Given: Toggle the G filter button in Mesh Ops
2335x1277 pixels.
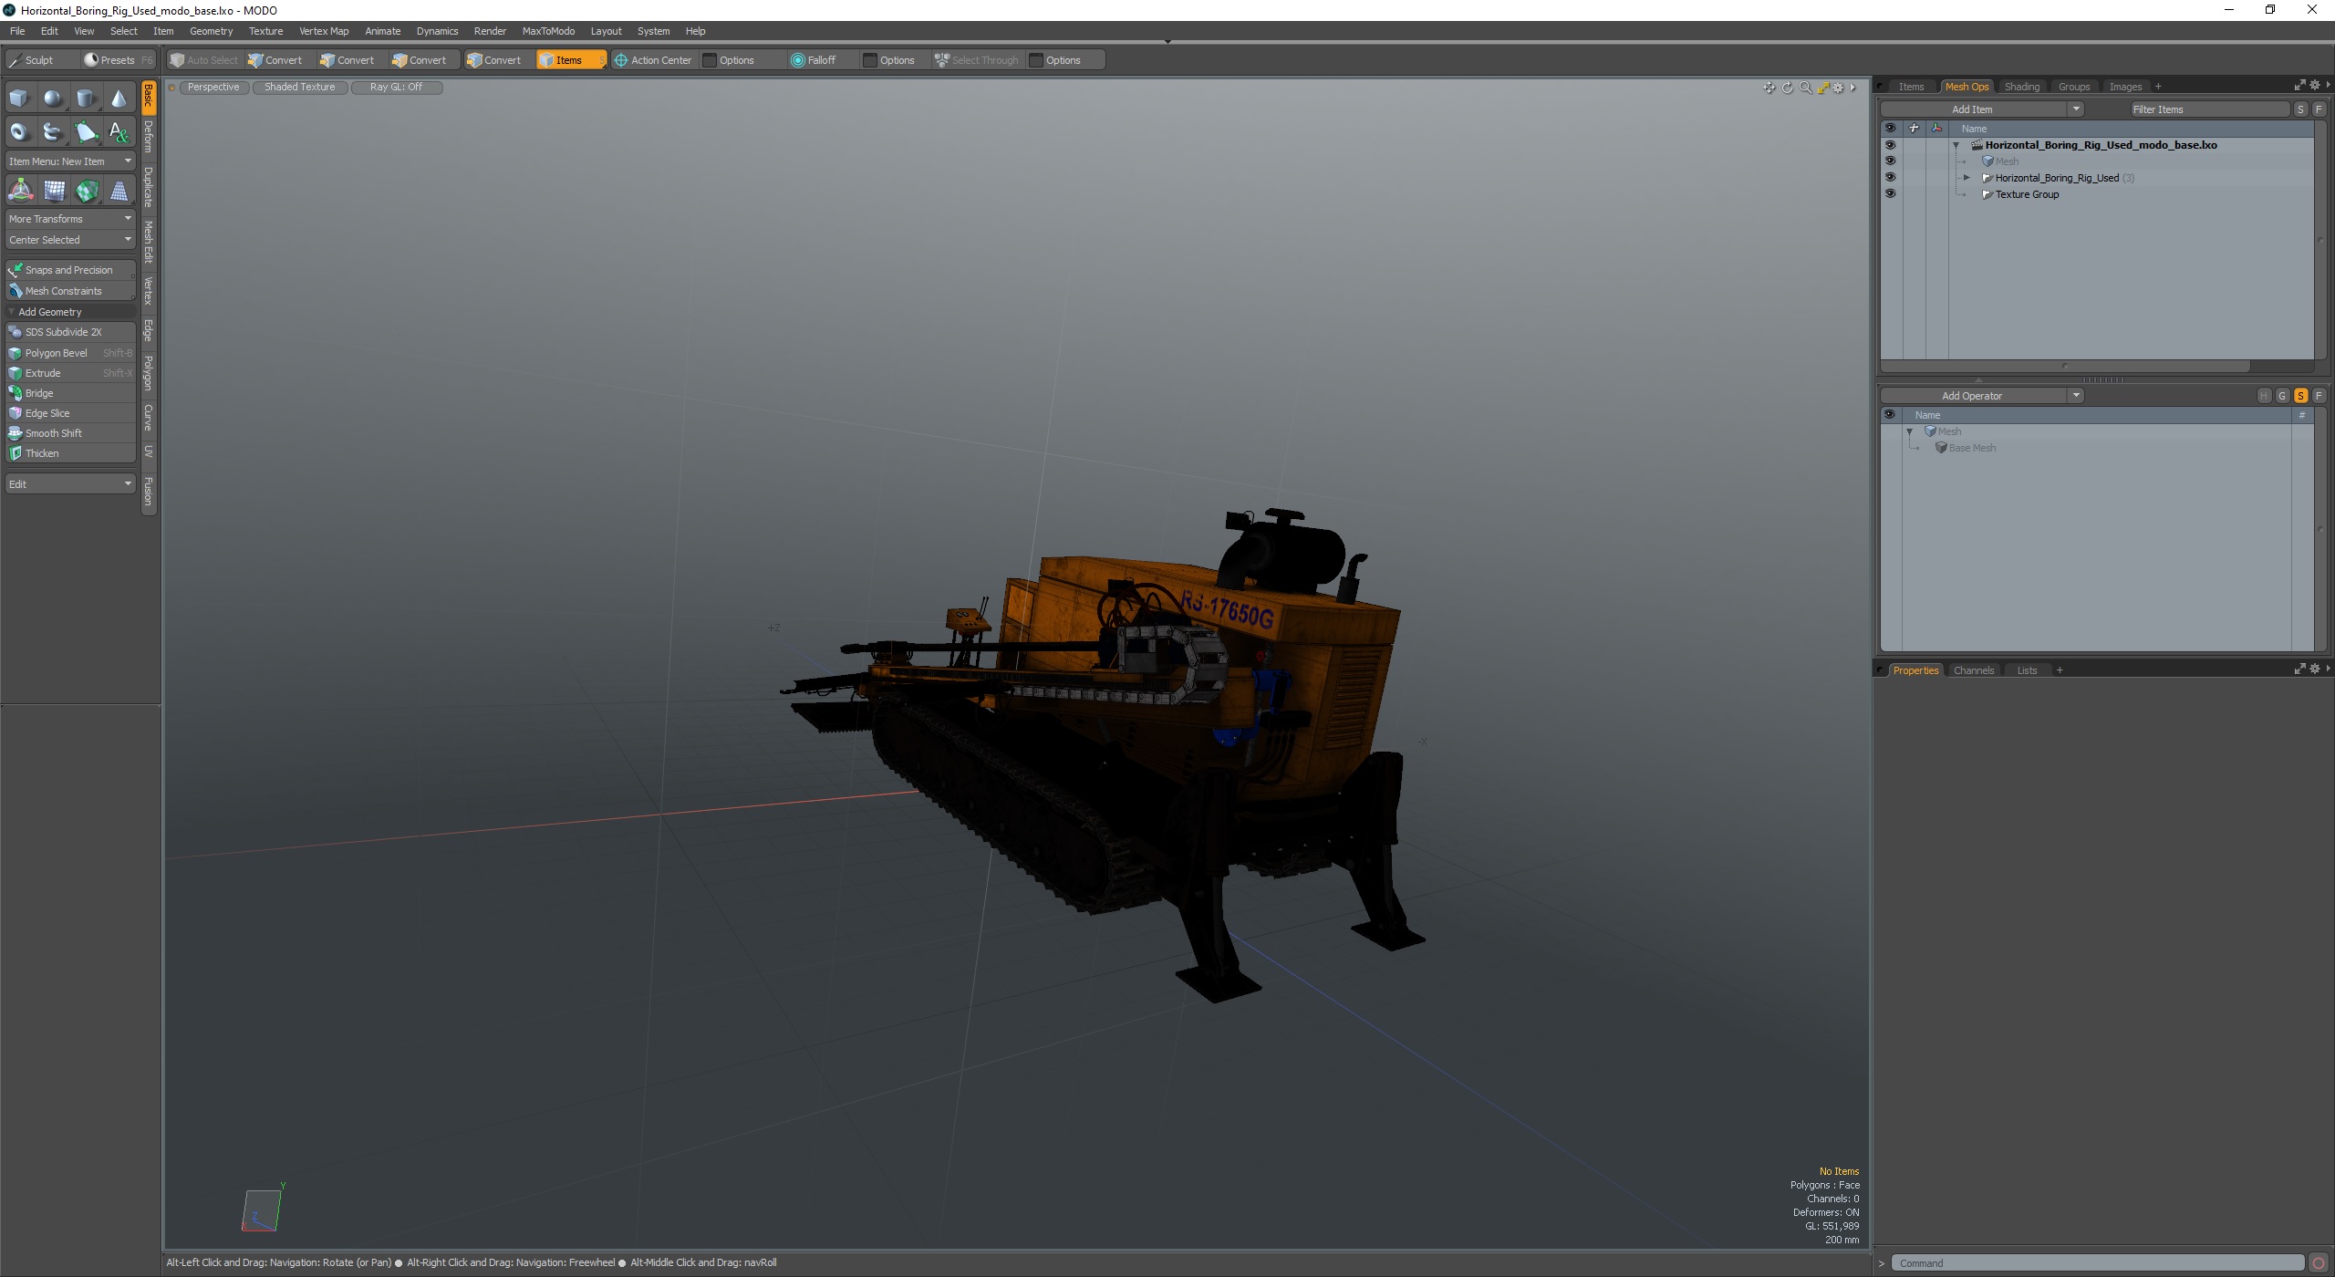Looking at the screenshot, I should [2282, 396].
